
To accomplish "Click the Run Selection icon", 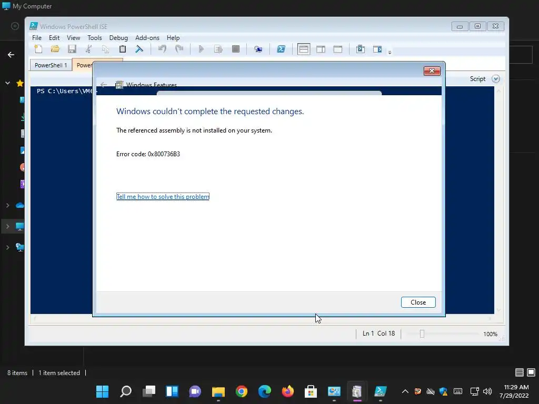I will pos(218,49).
